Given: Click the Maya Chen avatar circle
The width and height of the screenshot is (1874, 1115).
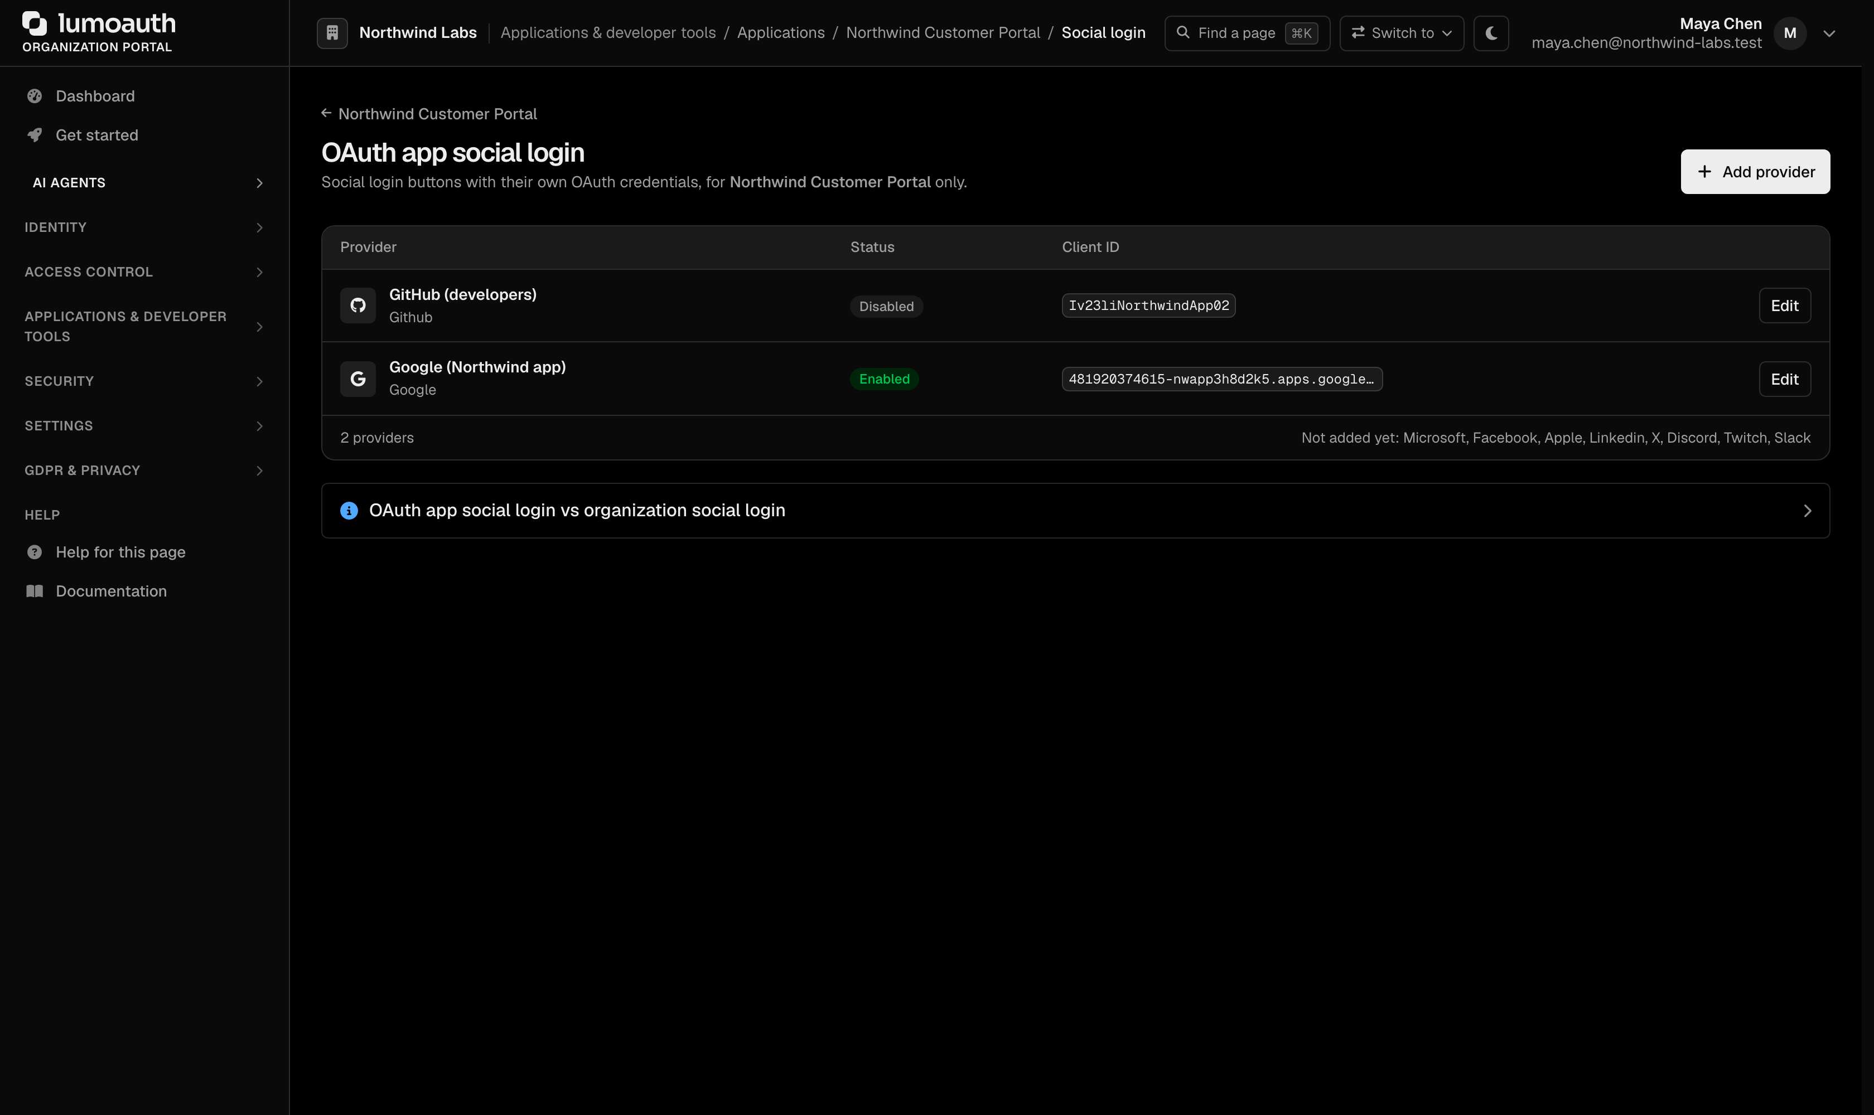Looking at the screenshot, I should coord(1790,33).
